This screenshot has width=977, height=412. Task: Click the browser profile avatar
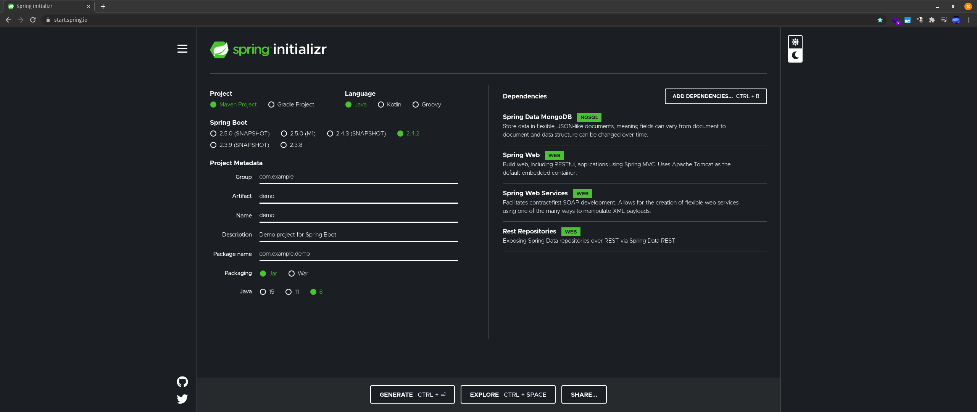[956, 20]
